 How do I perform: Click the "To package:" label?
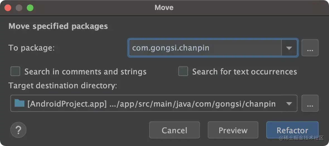32,48
